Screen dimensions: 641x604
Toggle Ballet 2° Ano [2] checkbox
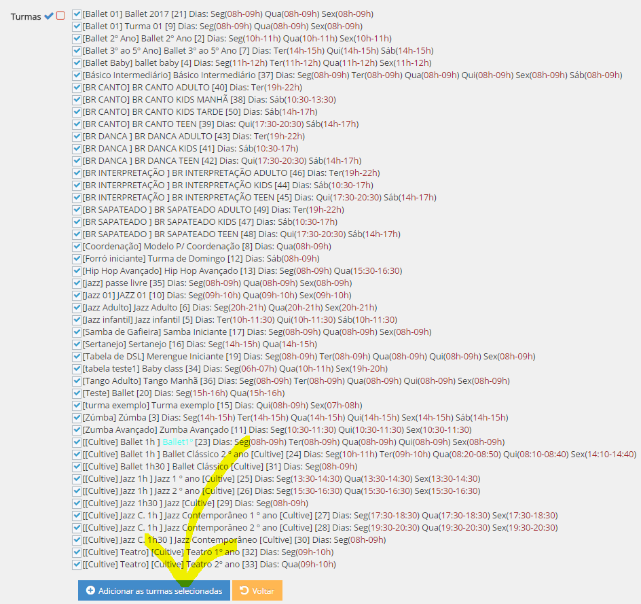pyautogui.click(x=77, y=39)
